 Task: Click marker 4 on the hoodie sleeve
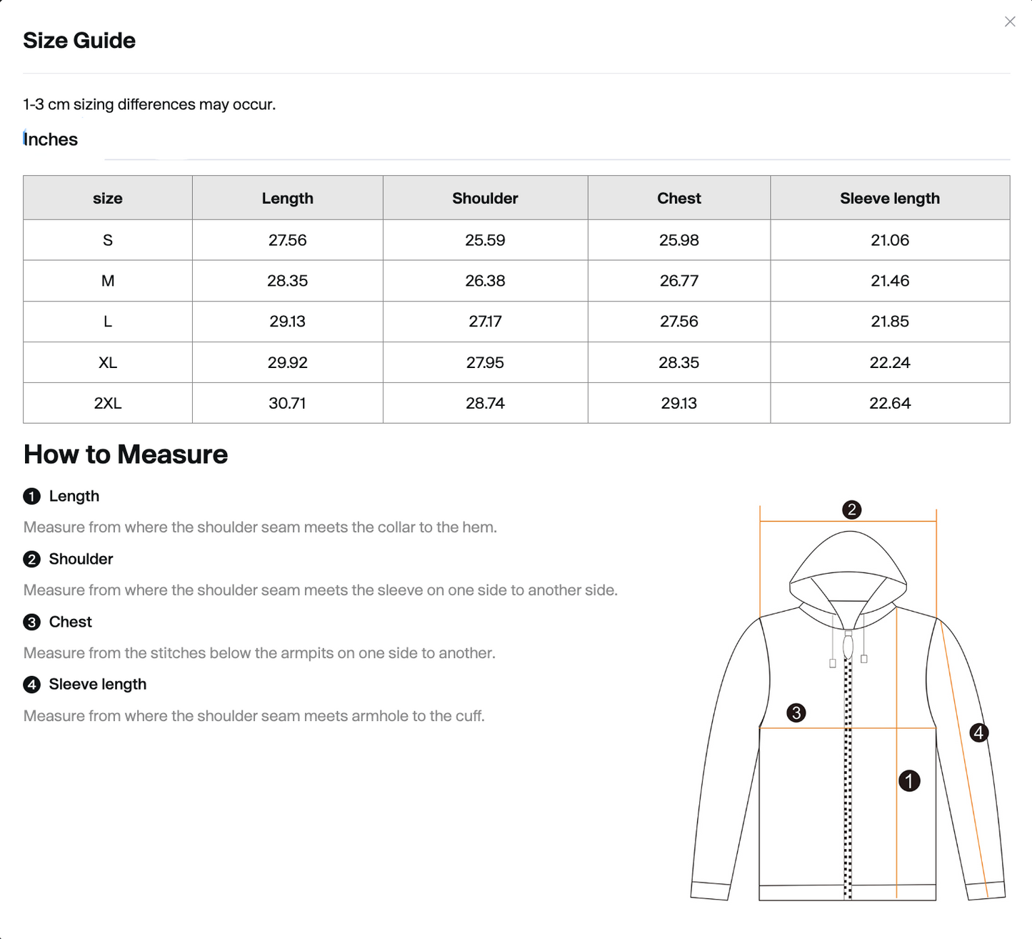(x=978, y=733)
